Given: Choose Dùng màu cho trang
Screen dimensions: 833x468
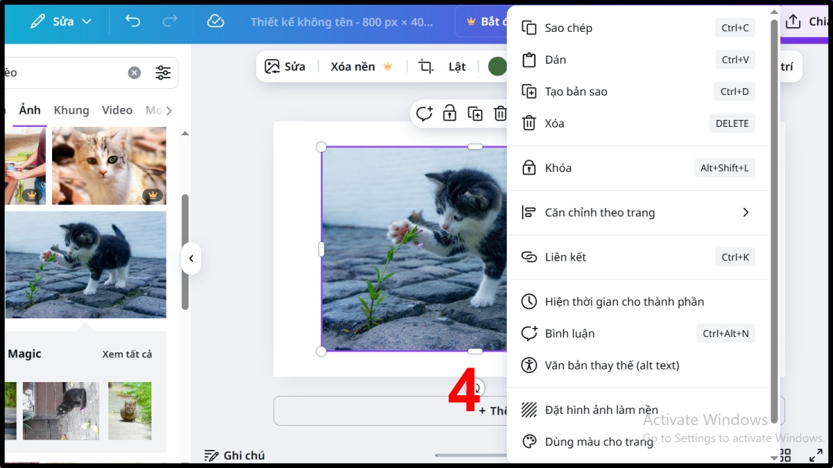Looking at the screenshot, I should pos(639,442).
